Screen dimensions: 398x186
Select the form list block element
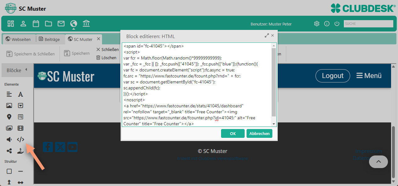[20, 117]
